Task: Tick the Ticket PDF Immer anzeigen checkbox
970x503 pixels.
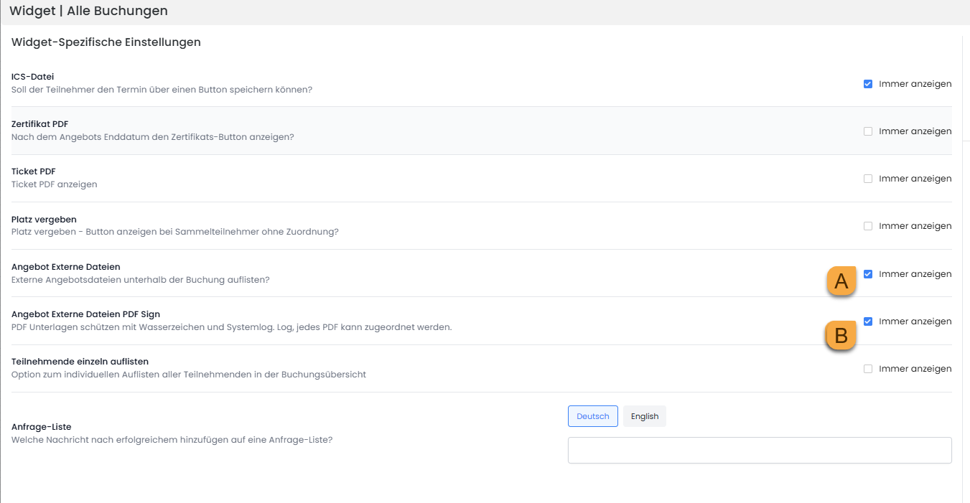Action: 868,179
